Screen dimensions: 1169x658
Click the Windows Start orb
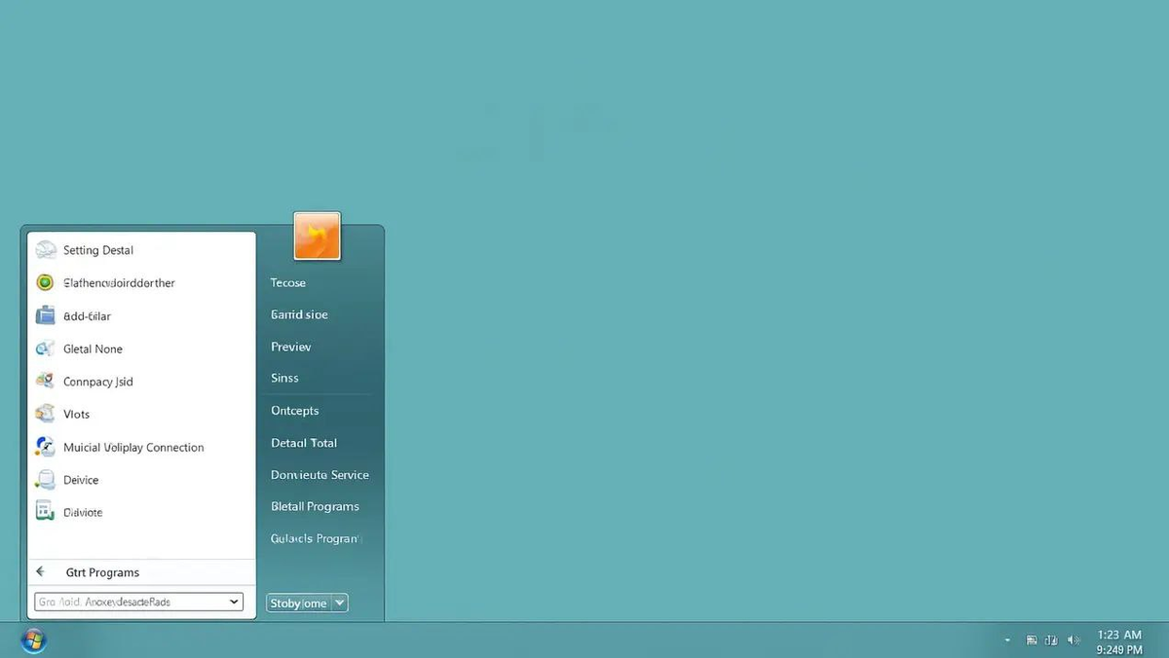(33, 640)
